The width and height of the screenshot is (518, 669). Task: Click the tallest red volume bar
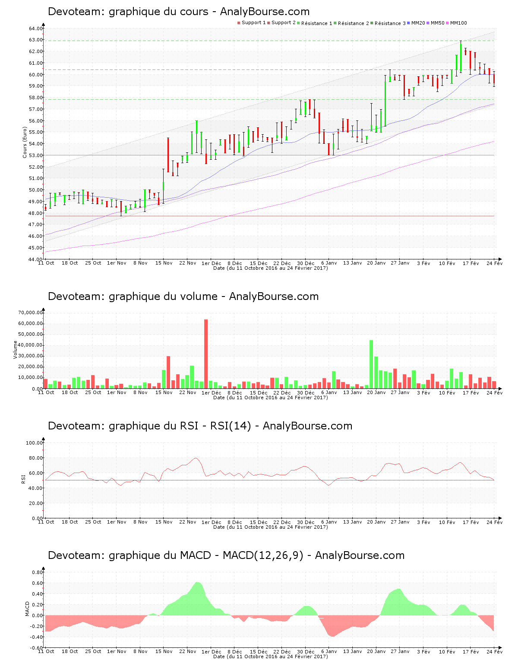pos(206,354)
